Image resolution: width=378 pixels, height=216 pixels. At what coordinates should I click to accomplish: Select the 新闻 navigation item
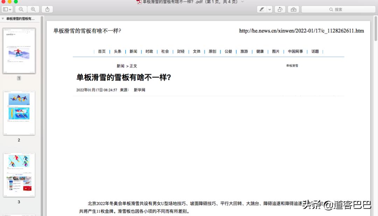coord(133,51)
